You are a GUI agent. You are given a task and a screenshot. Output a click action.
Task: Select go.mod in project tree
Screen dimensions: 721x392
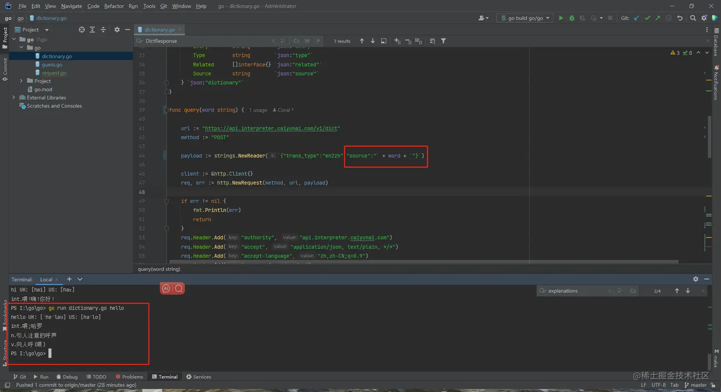click(x=43, y=90)
